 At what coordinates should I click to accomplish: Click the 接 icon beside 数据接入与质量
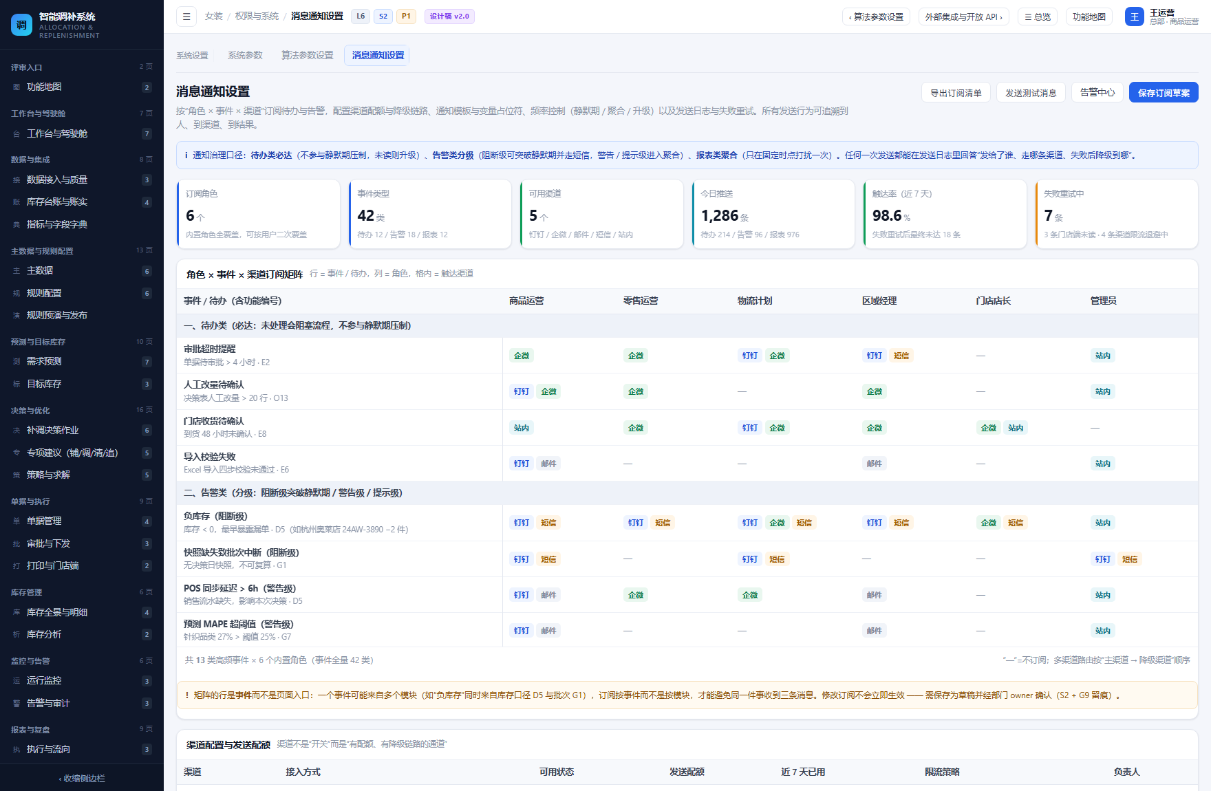17,180
